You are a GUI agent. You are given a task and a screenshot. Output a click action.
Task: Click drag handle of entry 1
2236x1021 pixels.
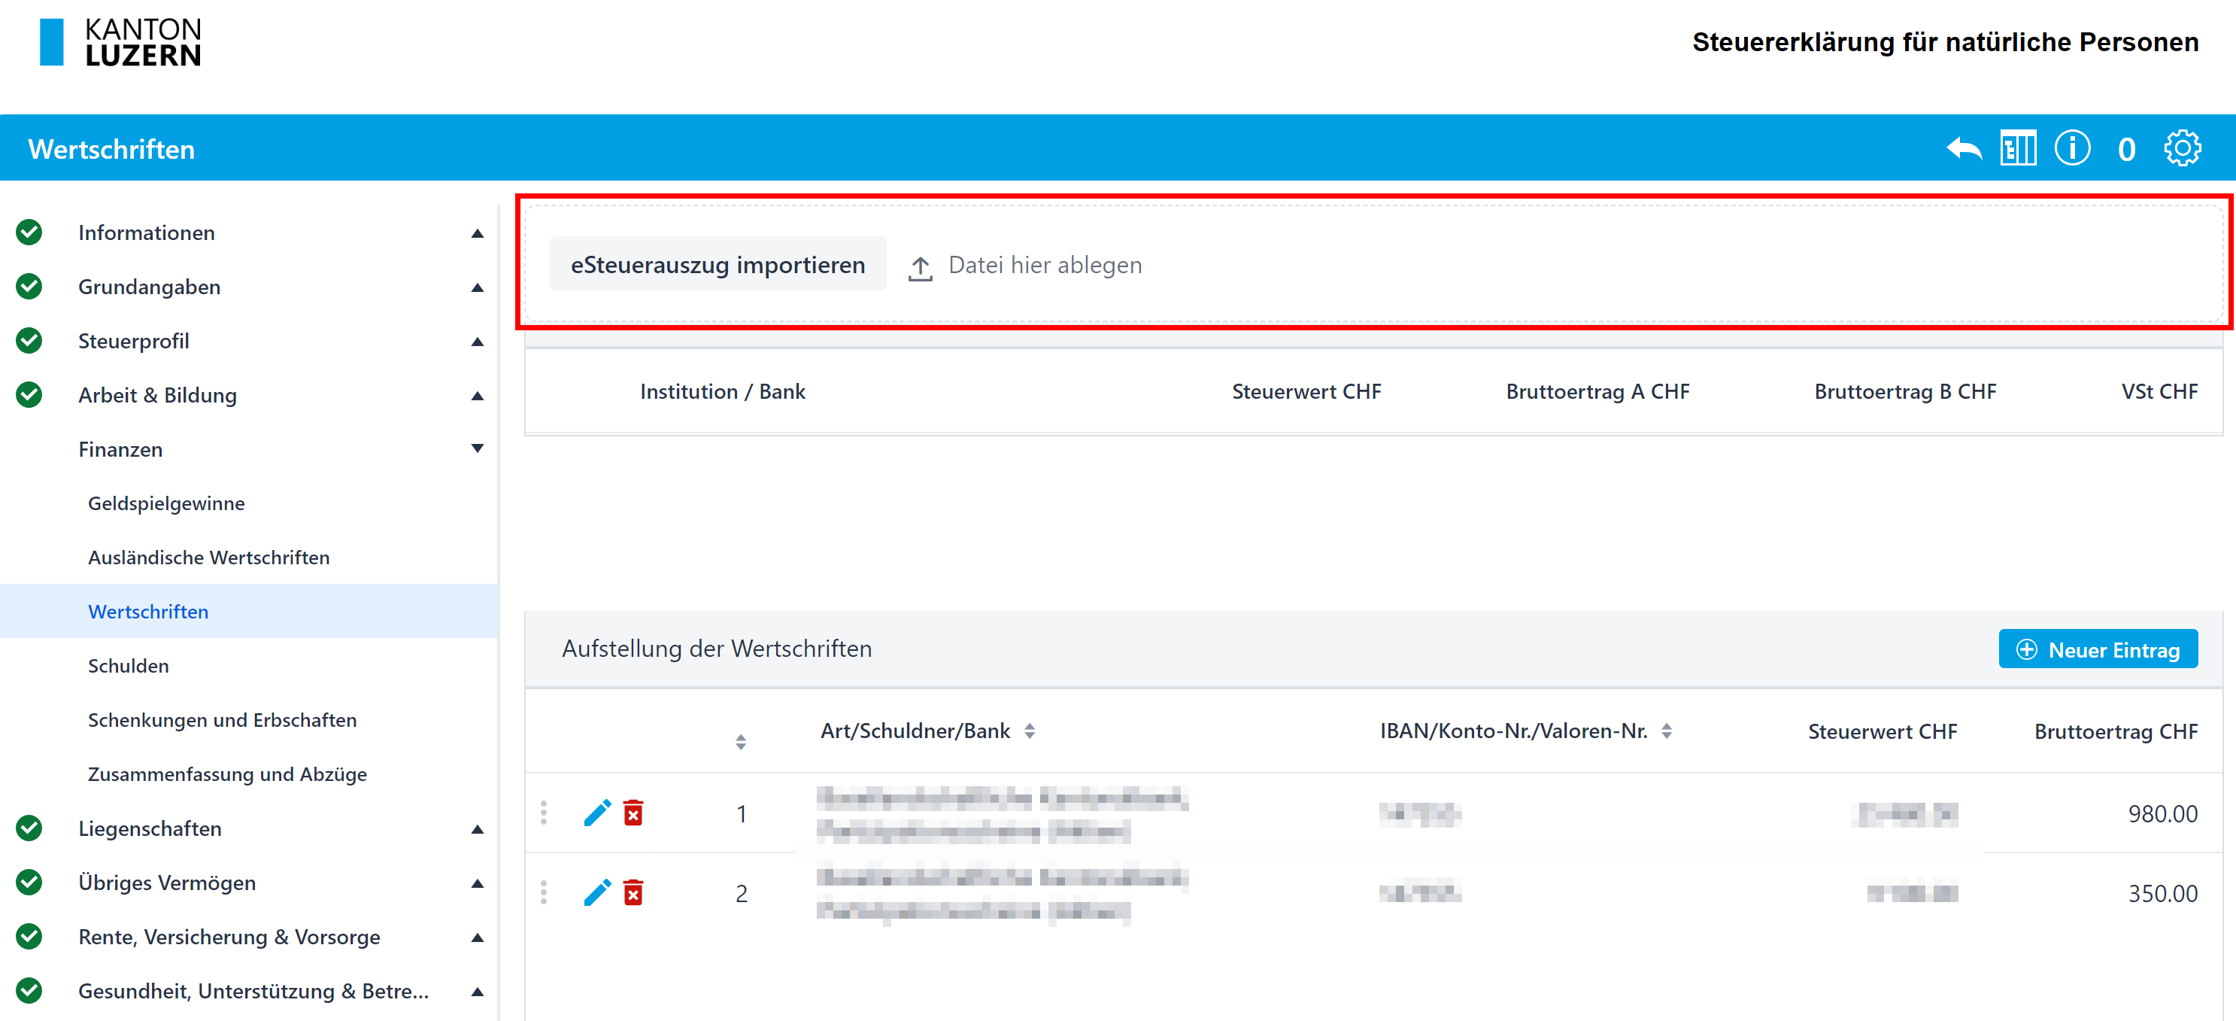545,813
